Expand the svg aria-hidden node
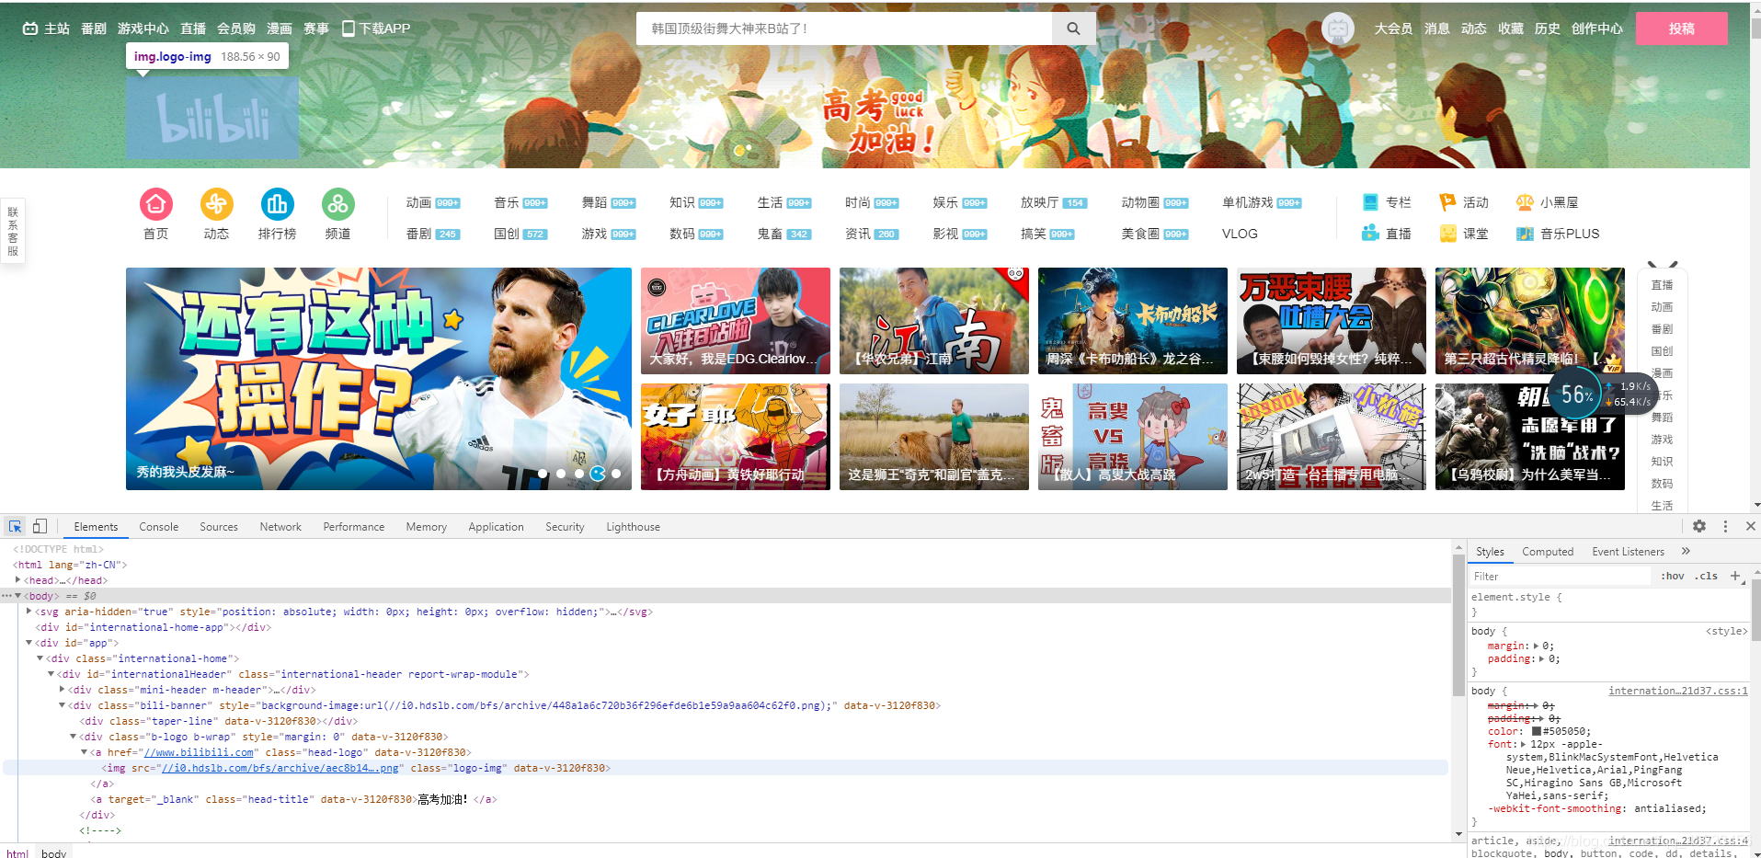The width and height of the screenshot is (1761, 858). tap(29, 612)
